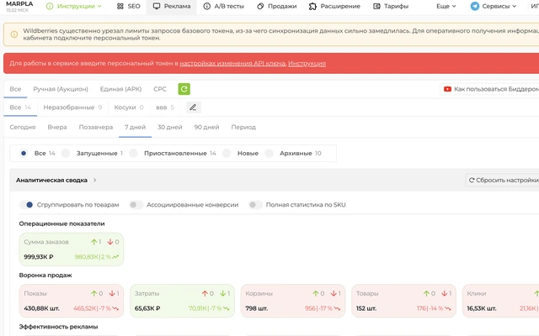Click trend icon in Затраты card
Viewport: 539px width, 336px height.
227,308
